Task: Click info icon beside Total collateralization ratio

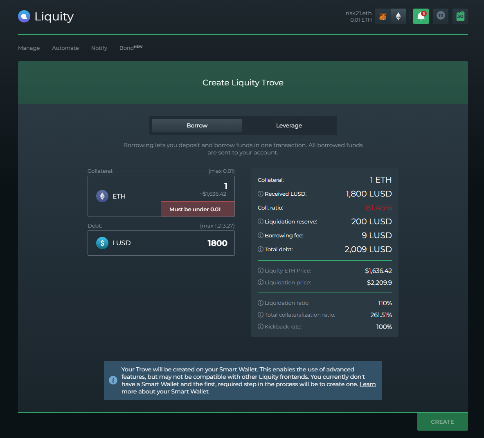Action: 261,315
